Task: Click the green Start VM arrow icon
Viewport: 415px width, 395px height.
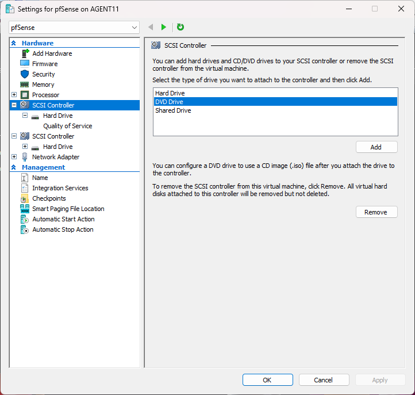Action: 164,27
